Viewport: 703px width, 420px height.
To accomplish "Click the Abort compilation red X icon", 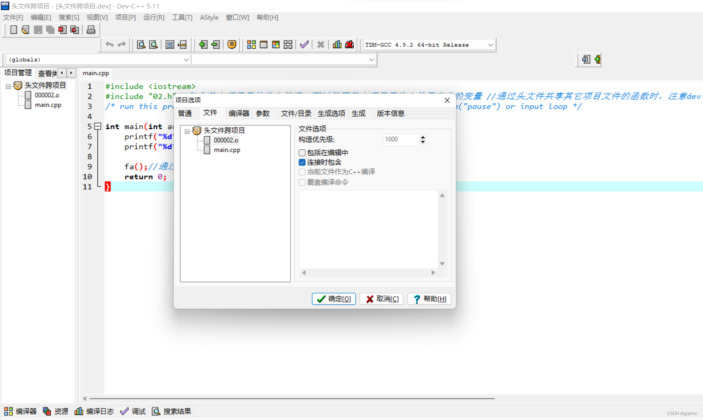I will pos(321,44).
